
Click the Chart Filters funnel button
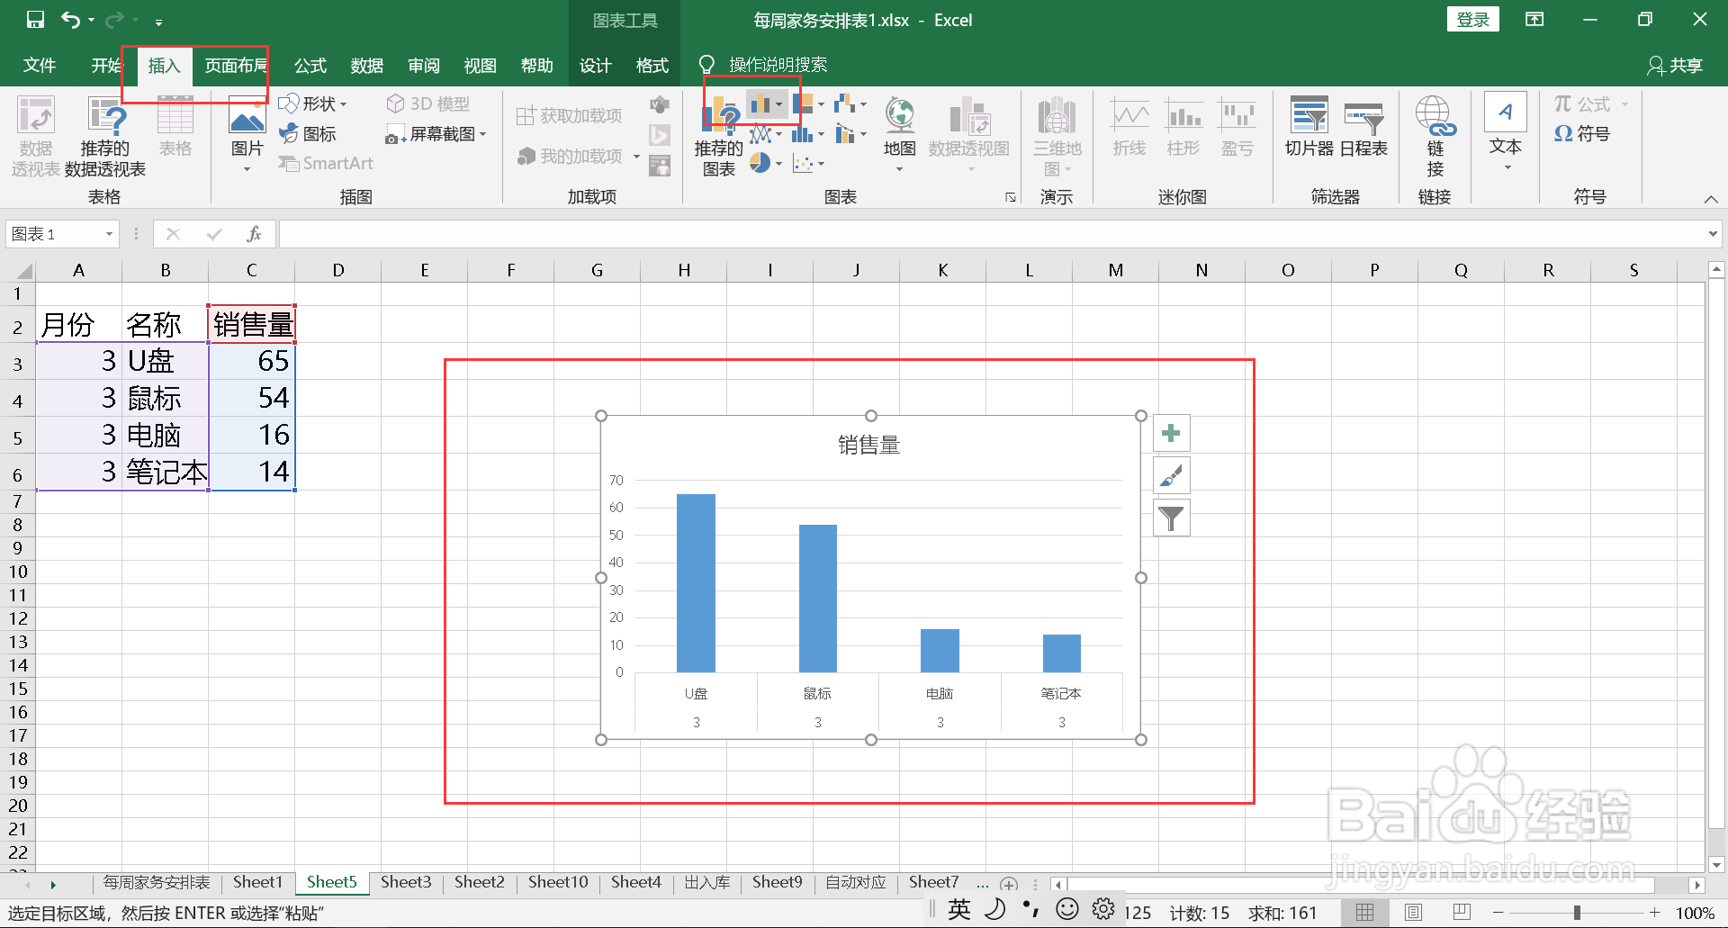[x=1171, y=518]
